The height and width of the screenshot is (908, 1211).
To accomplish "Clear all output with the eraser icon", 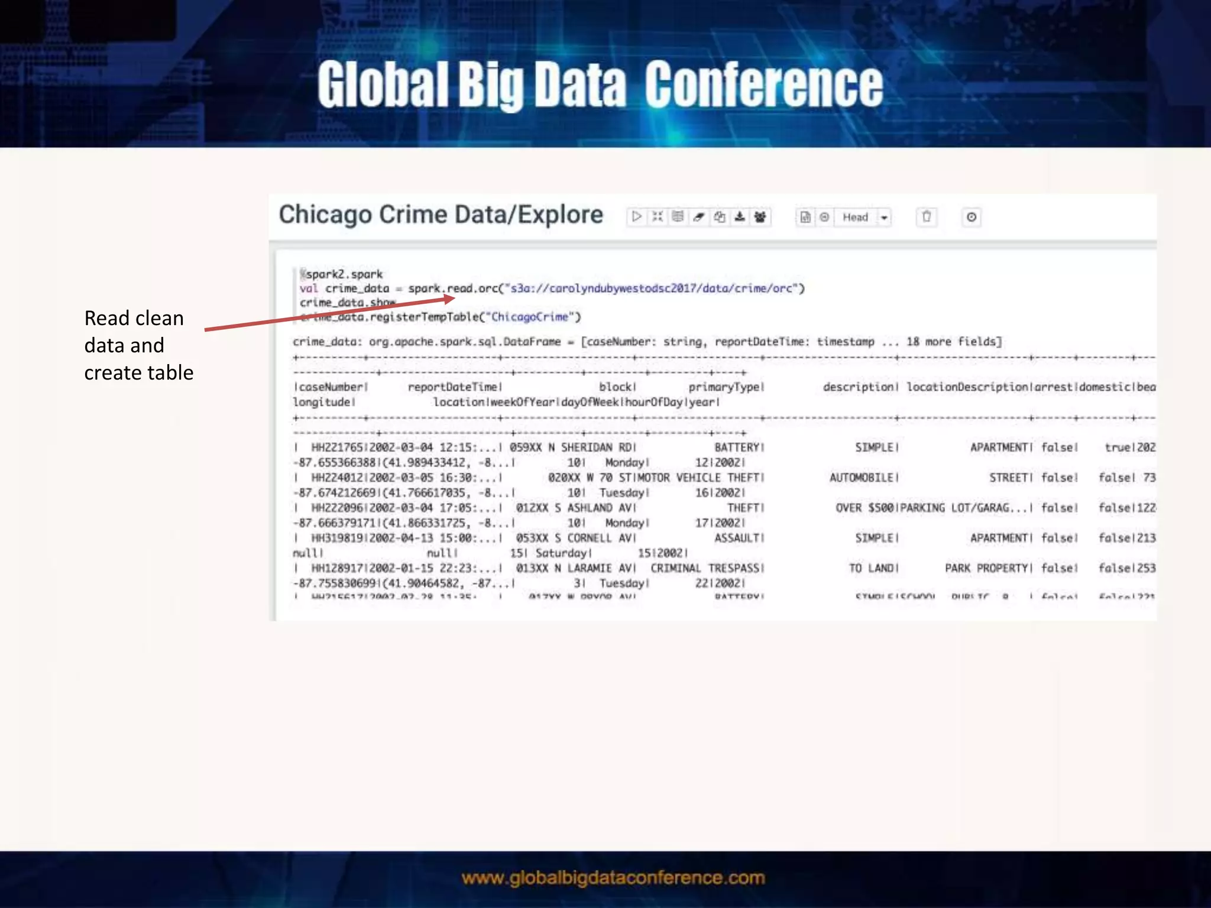I will (698, 217).
